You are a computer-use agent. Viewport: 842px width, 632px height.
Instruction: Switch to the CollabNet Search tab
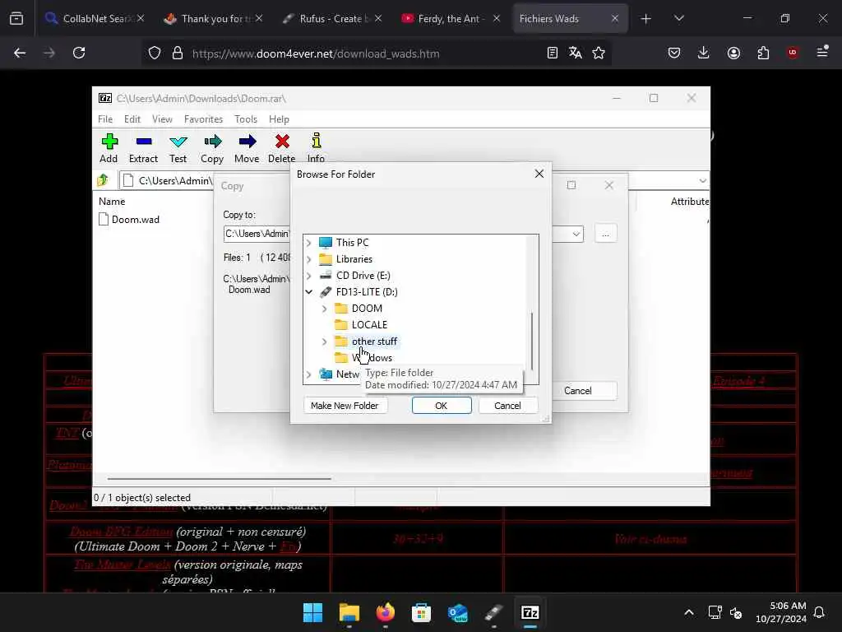[95, 18]
